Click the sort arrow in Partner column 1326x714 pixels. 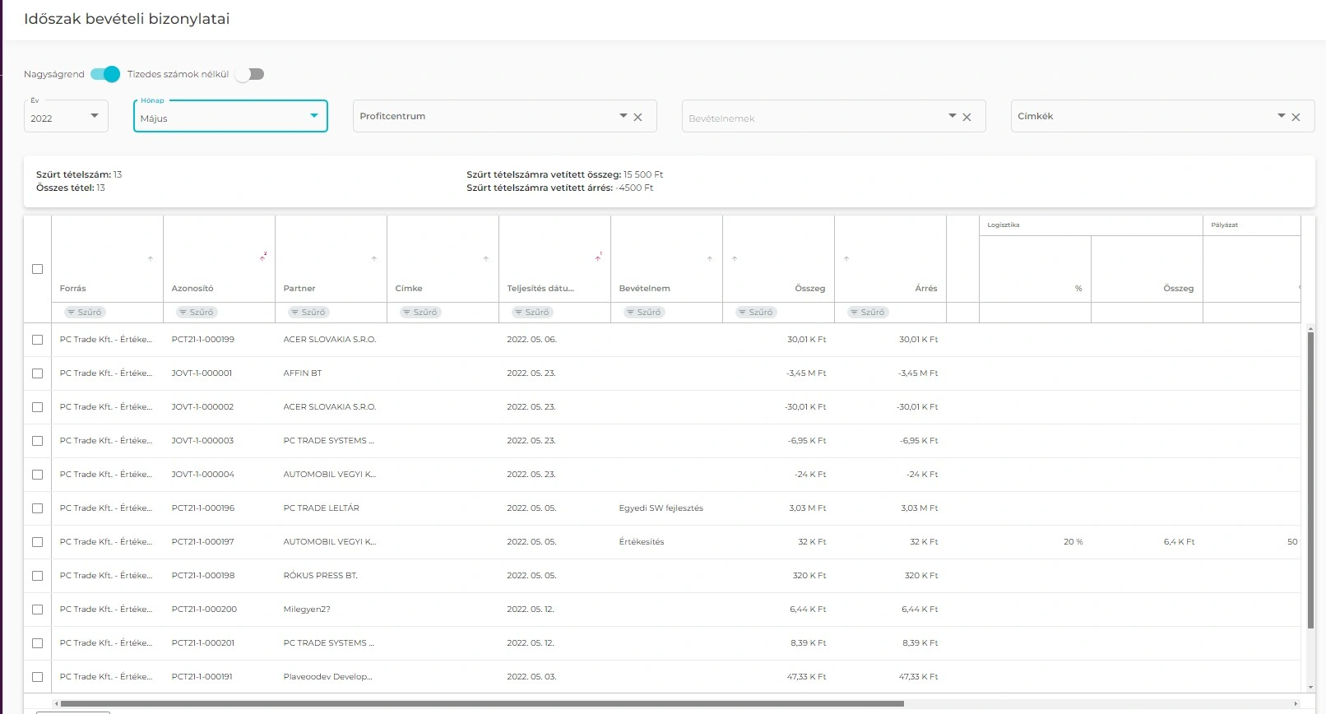tap(374, 259)
